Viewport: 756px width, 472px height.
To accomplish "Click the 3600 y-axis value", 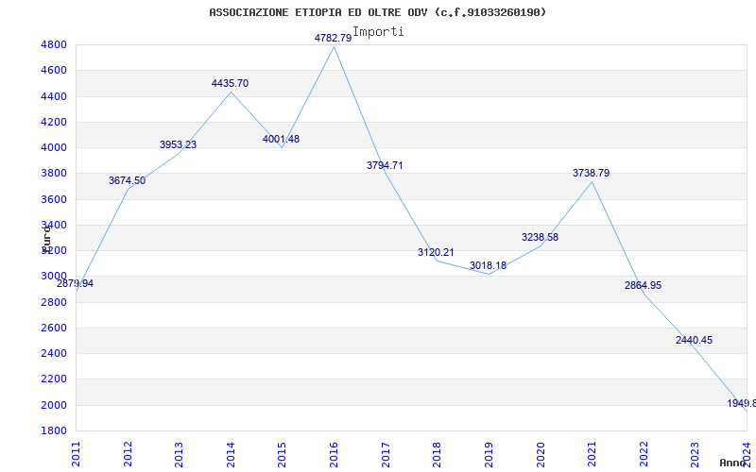I will (x=54, y=199).
